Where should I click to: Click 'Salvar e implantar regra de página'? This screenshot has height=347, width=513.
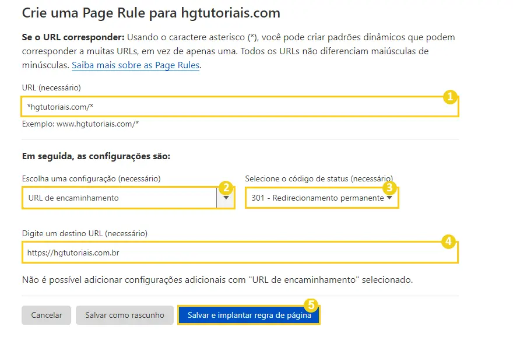(249, 316)
